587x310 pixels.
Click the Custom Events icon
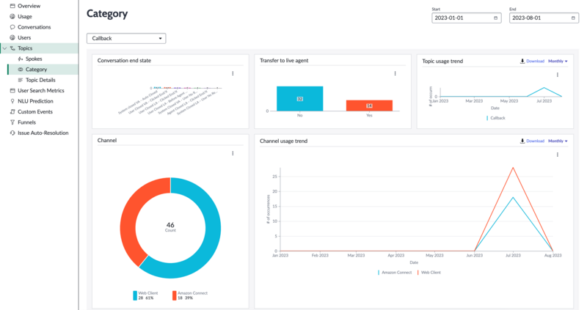[x=12, y=111]
